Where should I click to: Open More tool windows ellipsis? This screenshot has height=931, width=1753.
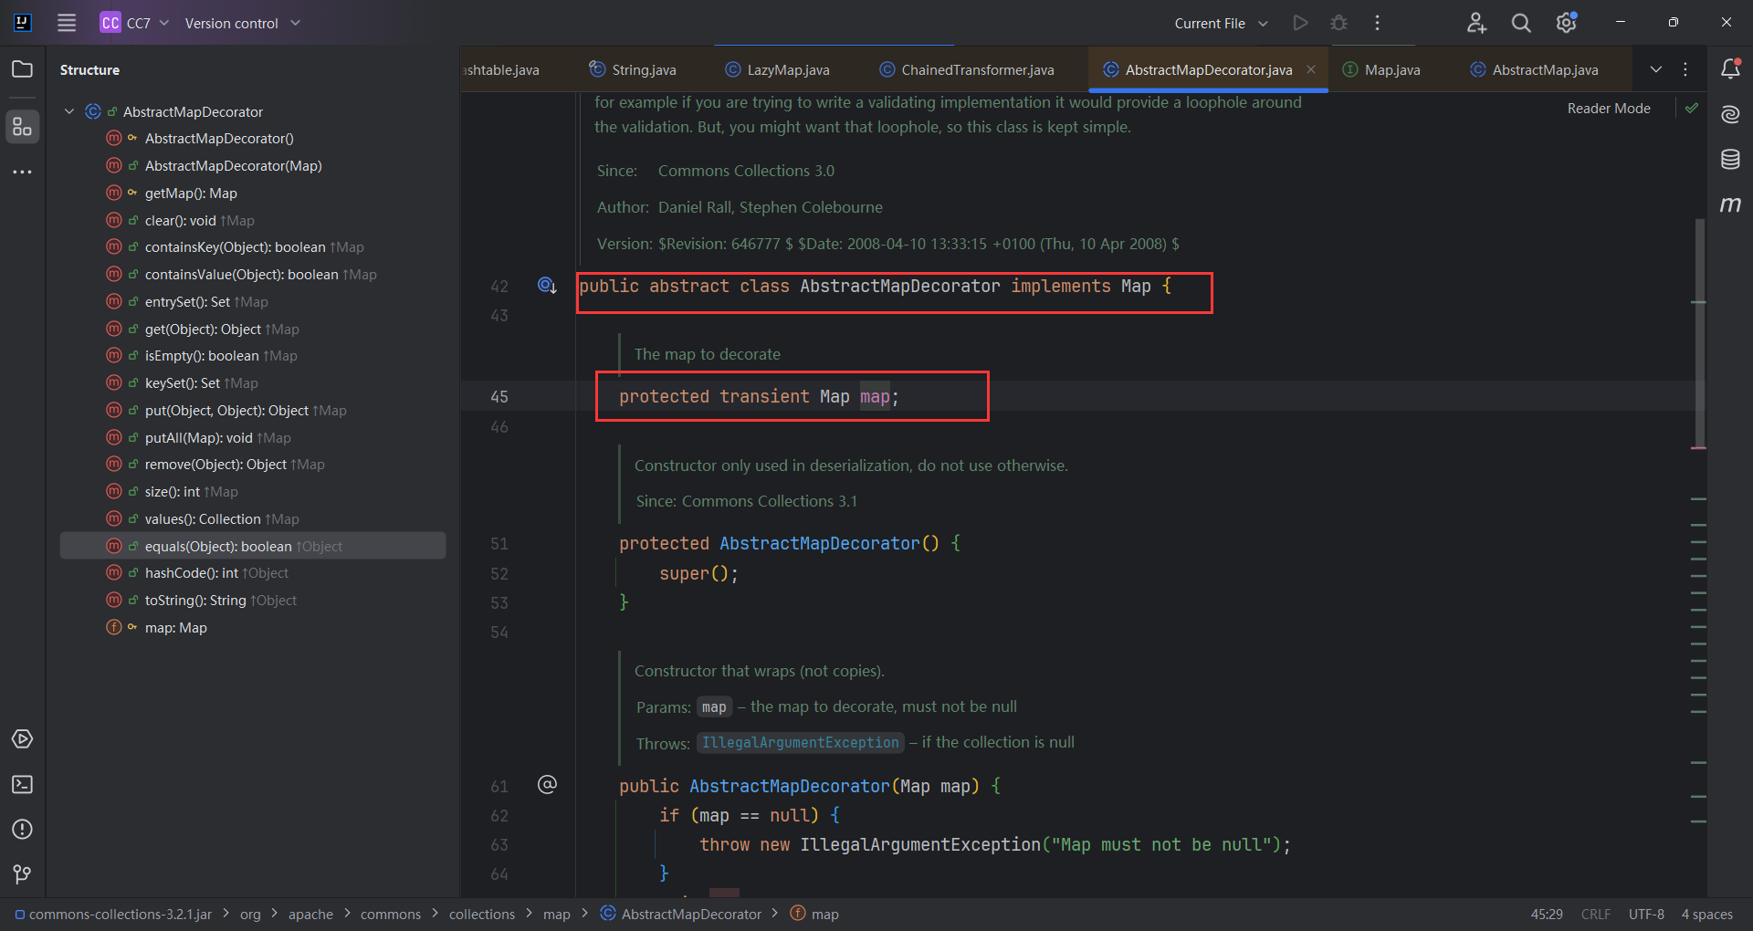23,172
